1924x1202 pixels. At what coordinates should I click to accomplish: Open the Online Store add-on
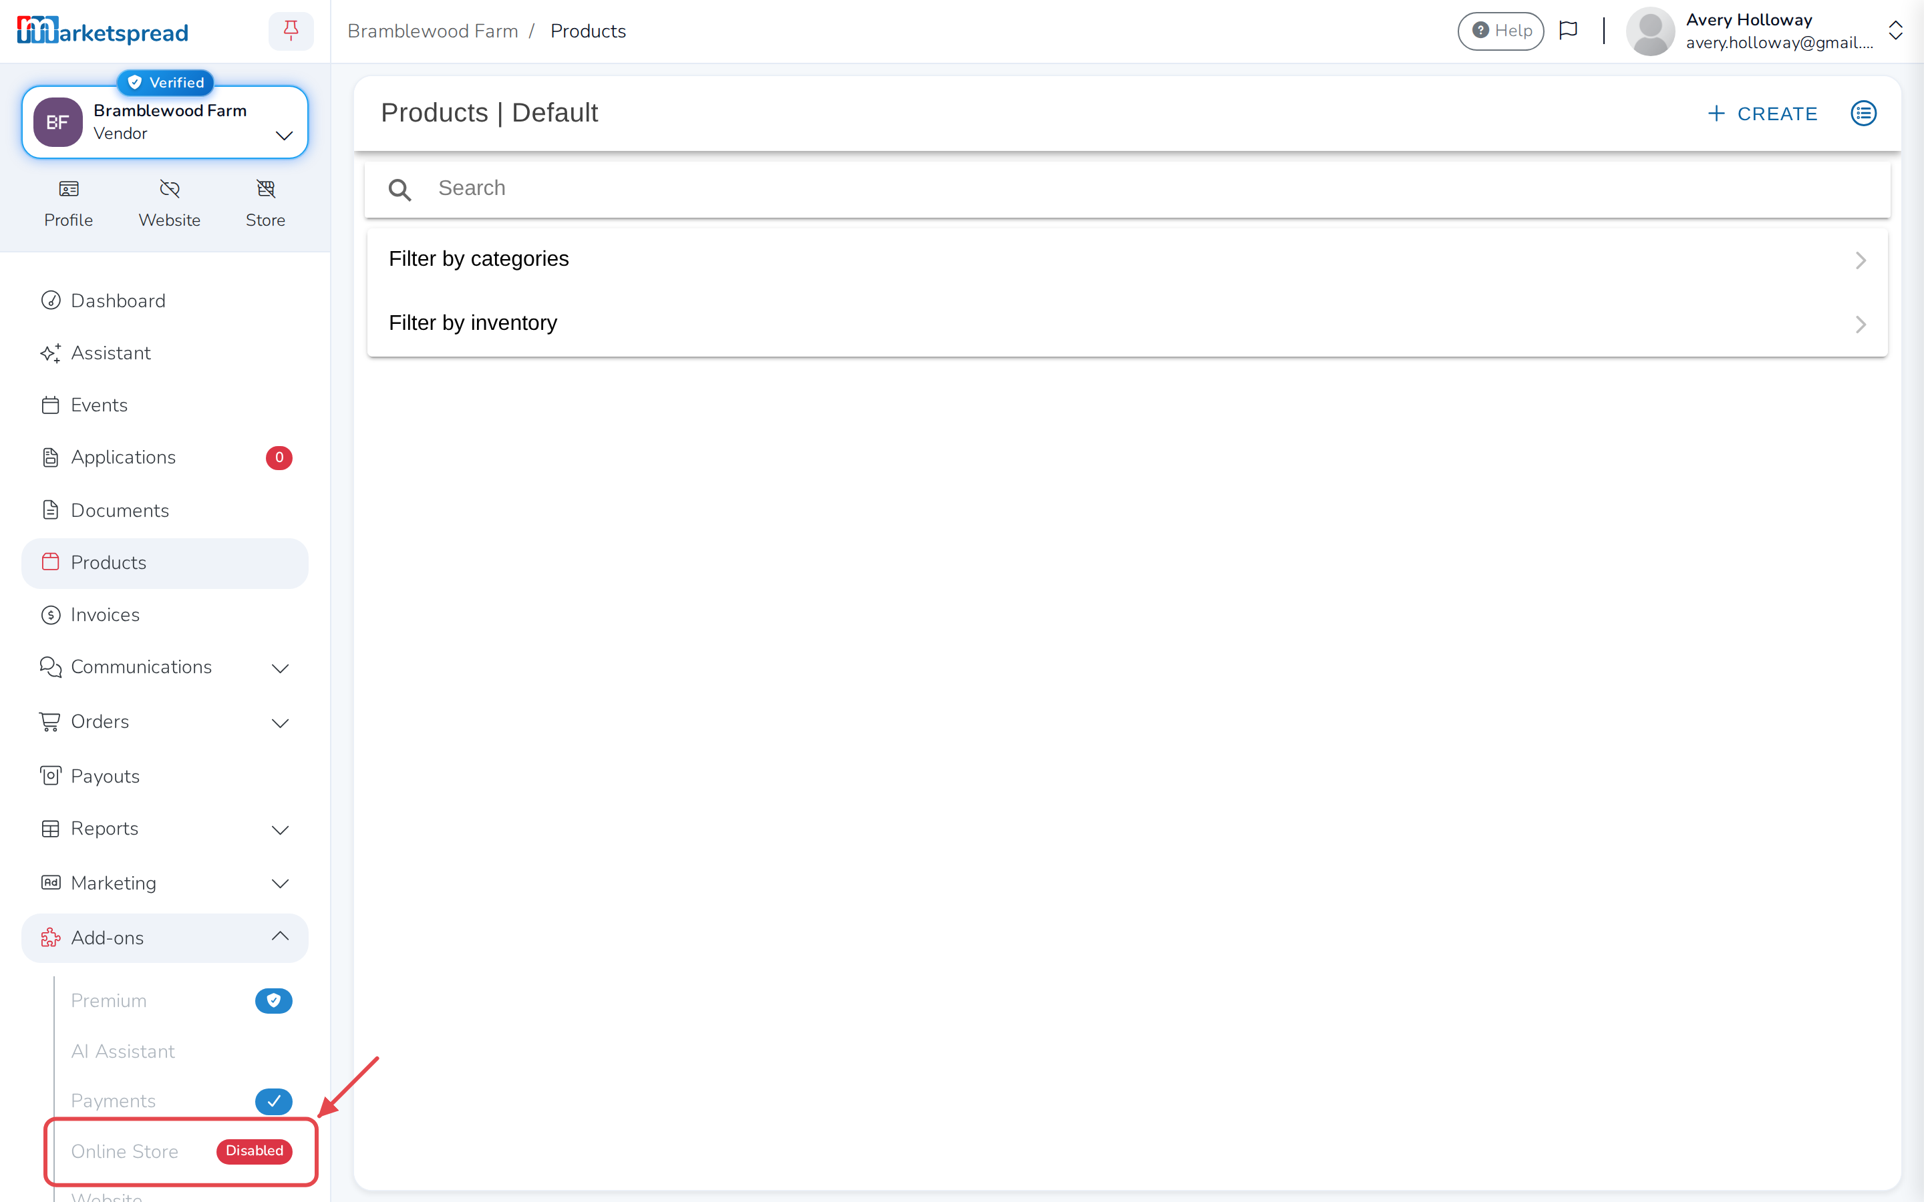pos(125,1151)
